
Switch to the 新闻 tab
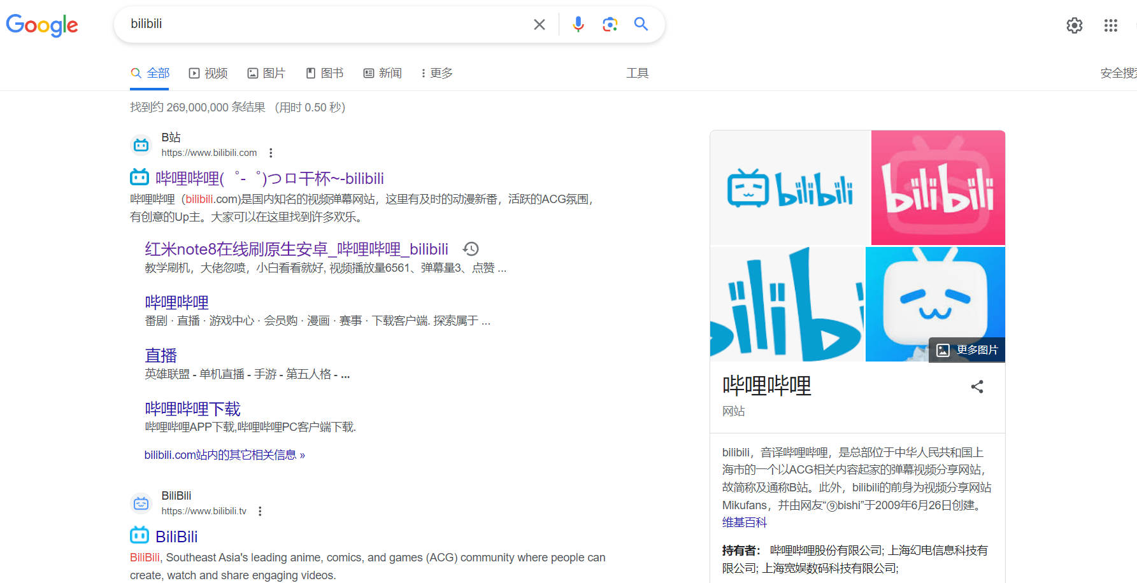[x=383, y=73]
